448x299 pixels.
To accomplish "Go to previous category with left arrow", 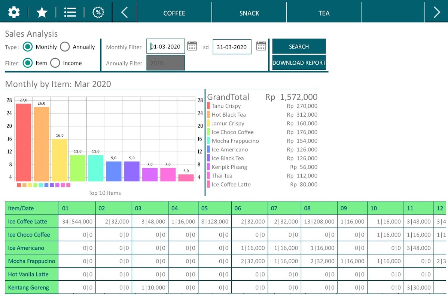I will [125, 12].
